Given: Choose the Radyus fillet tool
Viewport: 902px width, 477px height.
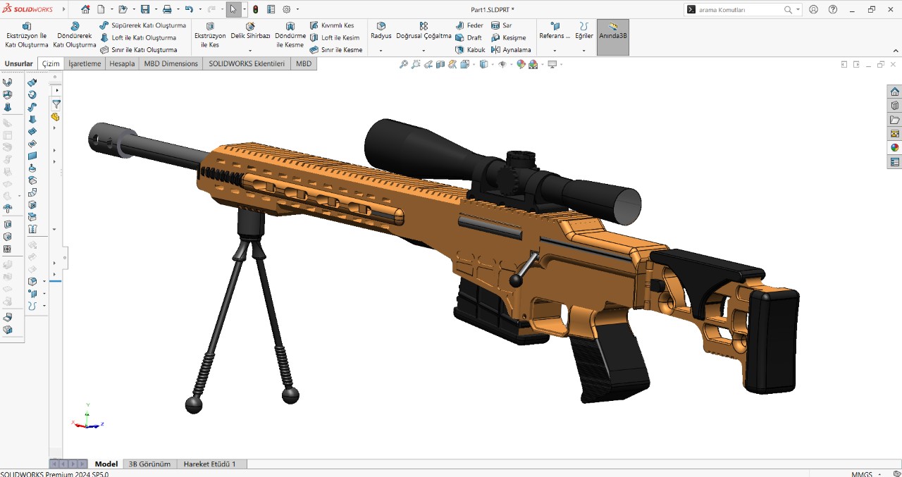Looking at the screenshot, I should 381,31.
